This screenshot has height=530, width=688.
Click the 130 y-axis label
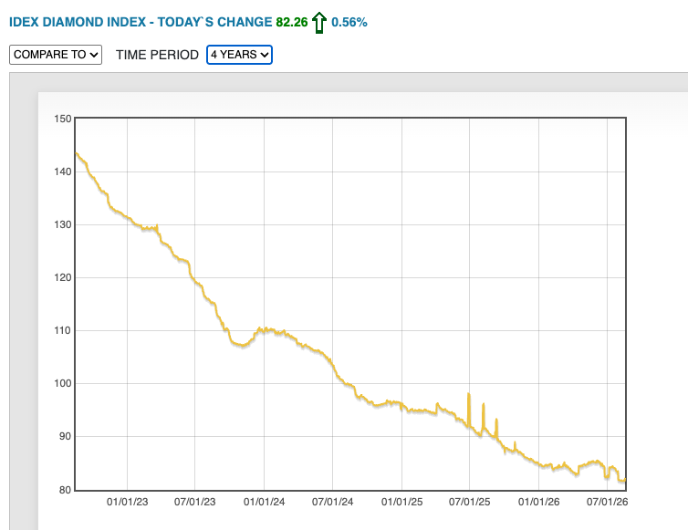[x=63, y=224]
